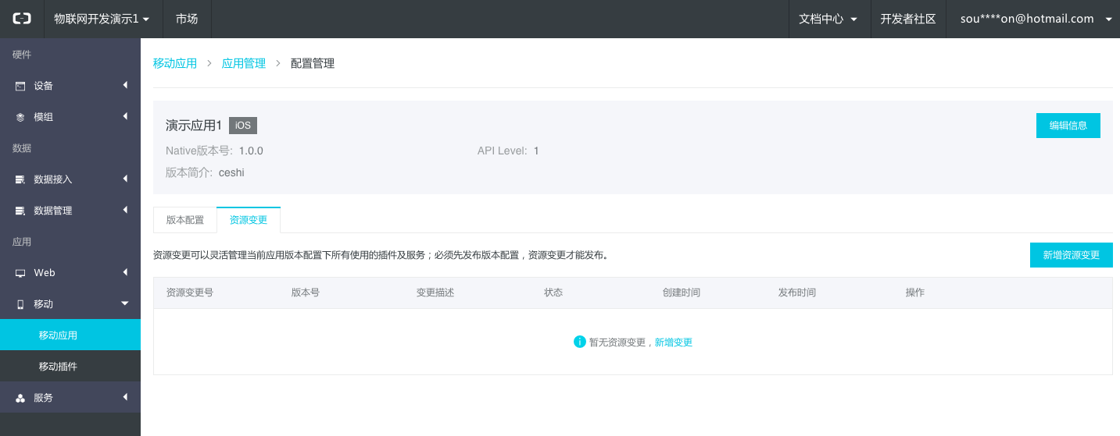The image size is (1120, 436).
Task: Click the logo icon in top-left corner
Action: pos(22,19)
